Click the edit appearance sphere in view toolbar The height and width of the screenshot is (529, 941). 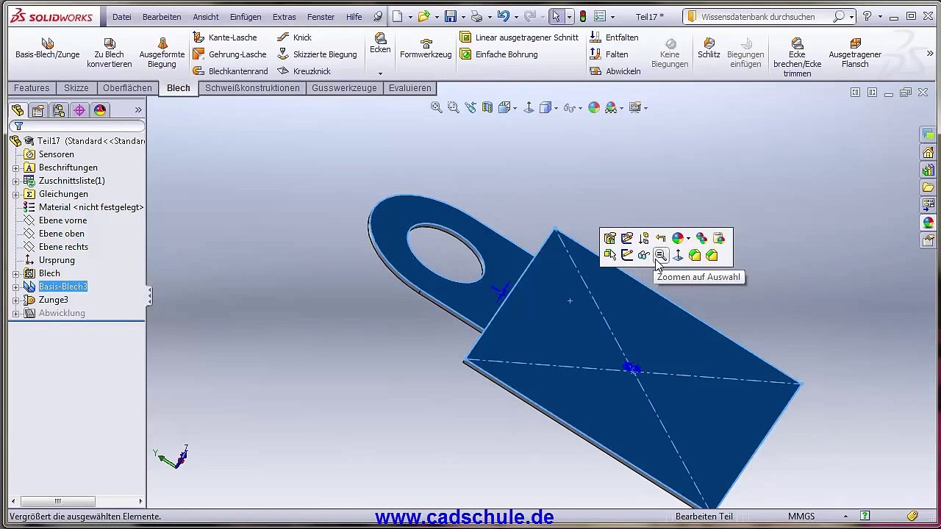pos(594,108)
